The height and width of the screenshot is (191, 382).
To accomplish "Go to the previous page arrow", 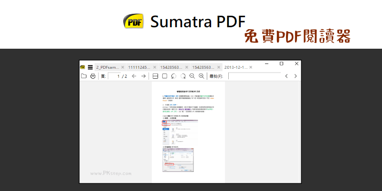I will pyautogui.click(x=134, y=76).
